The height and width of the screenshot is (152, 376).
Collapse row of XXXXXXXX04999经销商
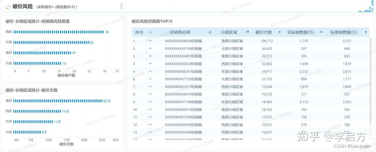(x=150, y=124)
